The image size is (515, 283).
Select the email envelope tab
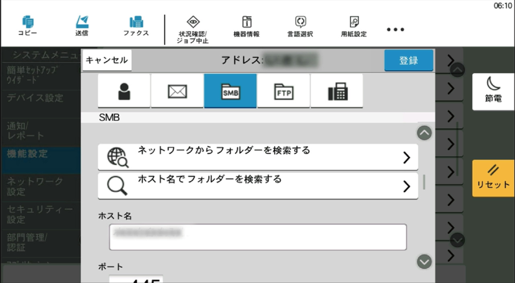(x=177, y=91)
